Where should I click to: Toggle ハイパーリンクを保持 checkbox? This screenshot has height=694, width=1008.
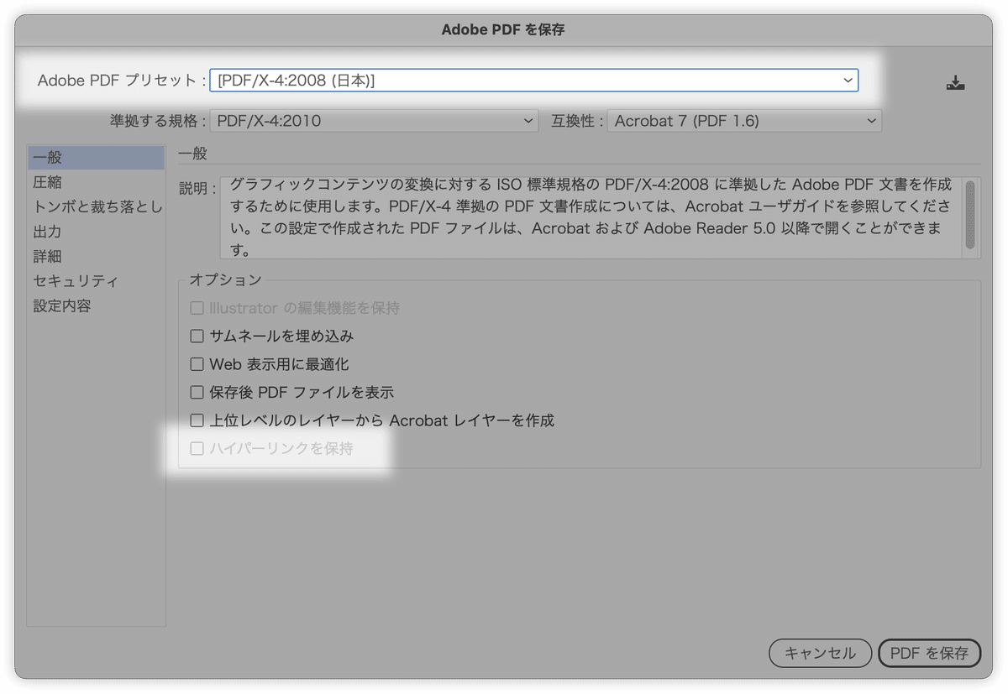tap(197, 449)
